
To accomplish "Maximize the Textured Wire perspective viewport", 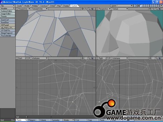I will 92,9.
